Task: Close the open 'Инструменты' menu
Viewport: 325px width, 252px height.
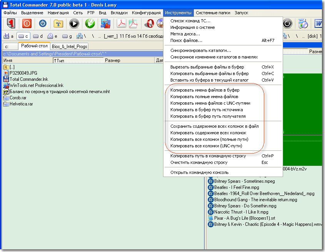Action: tap(178, 13)
